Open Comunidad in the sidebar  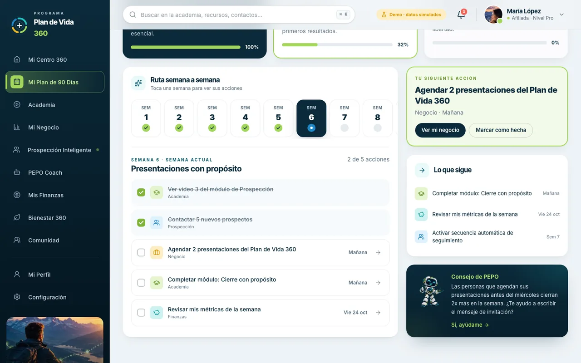[x=55, y=240]
